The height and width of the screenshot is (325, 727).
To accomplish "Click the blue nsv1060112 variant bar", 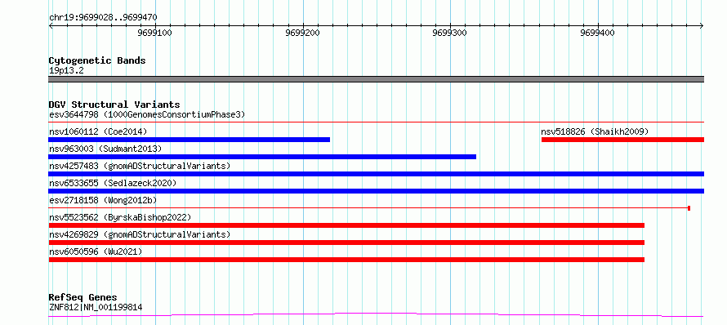I will [x=190, y=140].
